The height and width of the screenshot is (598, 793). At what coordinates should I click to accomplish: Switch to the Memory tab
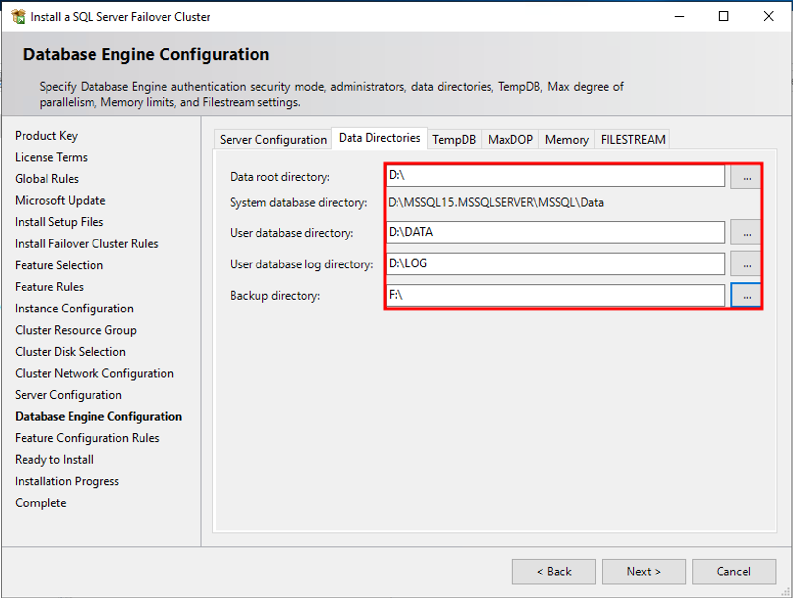point(566,140)
